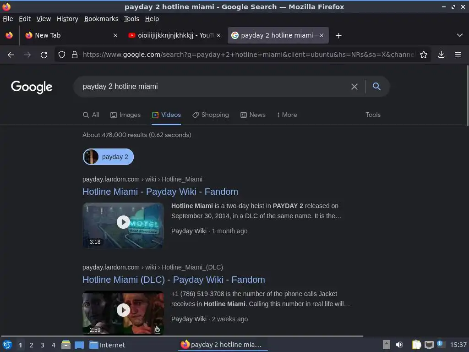Open the Firefox View pinned icon
Image resolution: width=469 pixels, height=352 pixels.
pos(9,35)
